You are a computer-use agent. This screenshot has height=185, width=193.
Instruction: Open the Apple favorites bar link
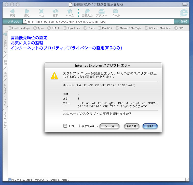click(38, 28)
